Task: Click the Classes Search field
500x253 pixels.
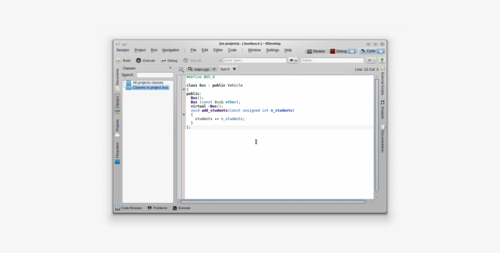Action: [x=155, y=75]
